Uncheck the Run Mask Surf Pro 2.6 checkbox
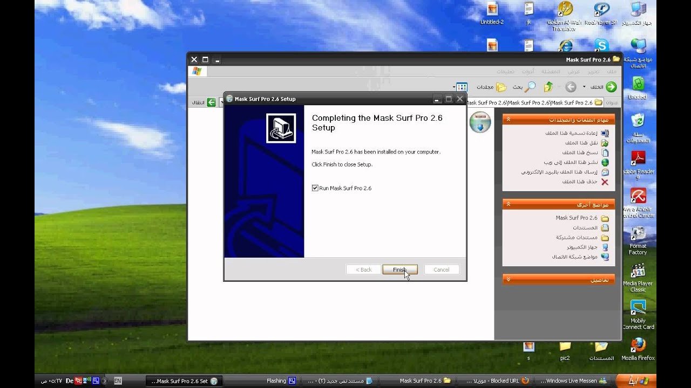This screenshot has width=691, height=388. point(315,188)
